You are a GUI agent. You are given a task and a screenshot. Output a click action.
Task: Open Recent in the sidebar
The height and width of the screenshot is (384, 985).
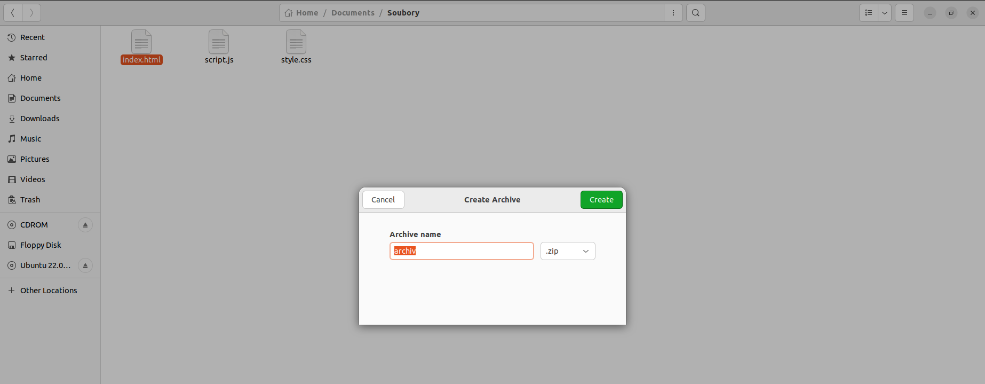click(x=50, y=37)
